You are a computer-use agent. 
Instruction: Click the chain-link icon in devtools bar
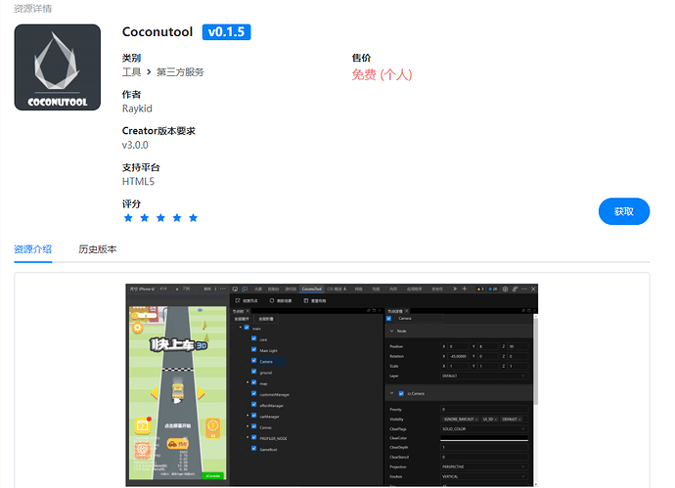[x=515, y=288]
